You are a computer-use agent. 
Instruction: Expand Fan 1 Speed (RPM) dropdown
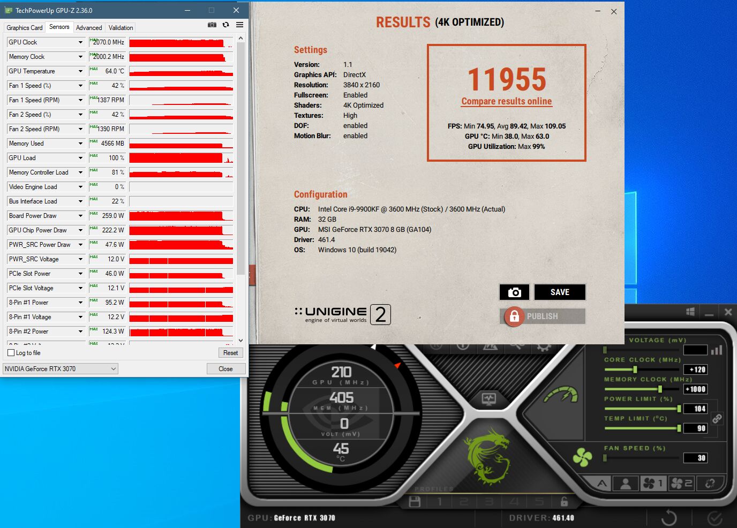80,100
